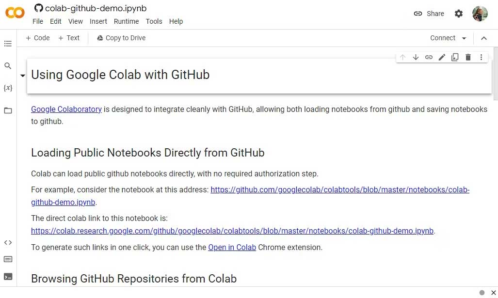The width and height of the screenshot is (498, 298).
Task: Copy link to cell icon
Action: coord(429,57)
